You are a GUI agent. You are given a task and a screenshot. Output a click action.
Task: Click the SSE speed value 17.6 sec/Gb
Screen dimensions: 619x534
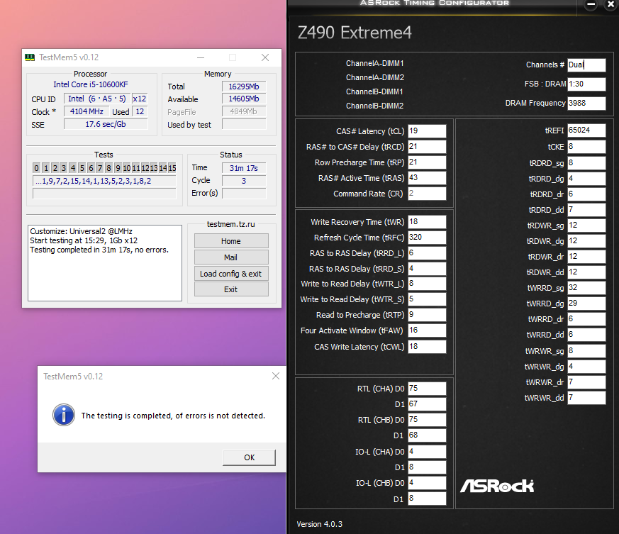106,124
